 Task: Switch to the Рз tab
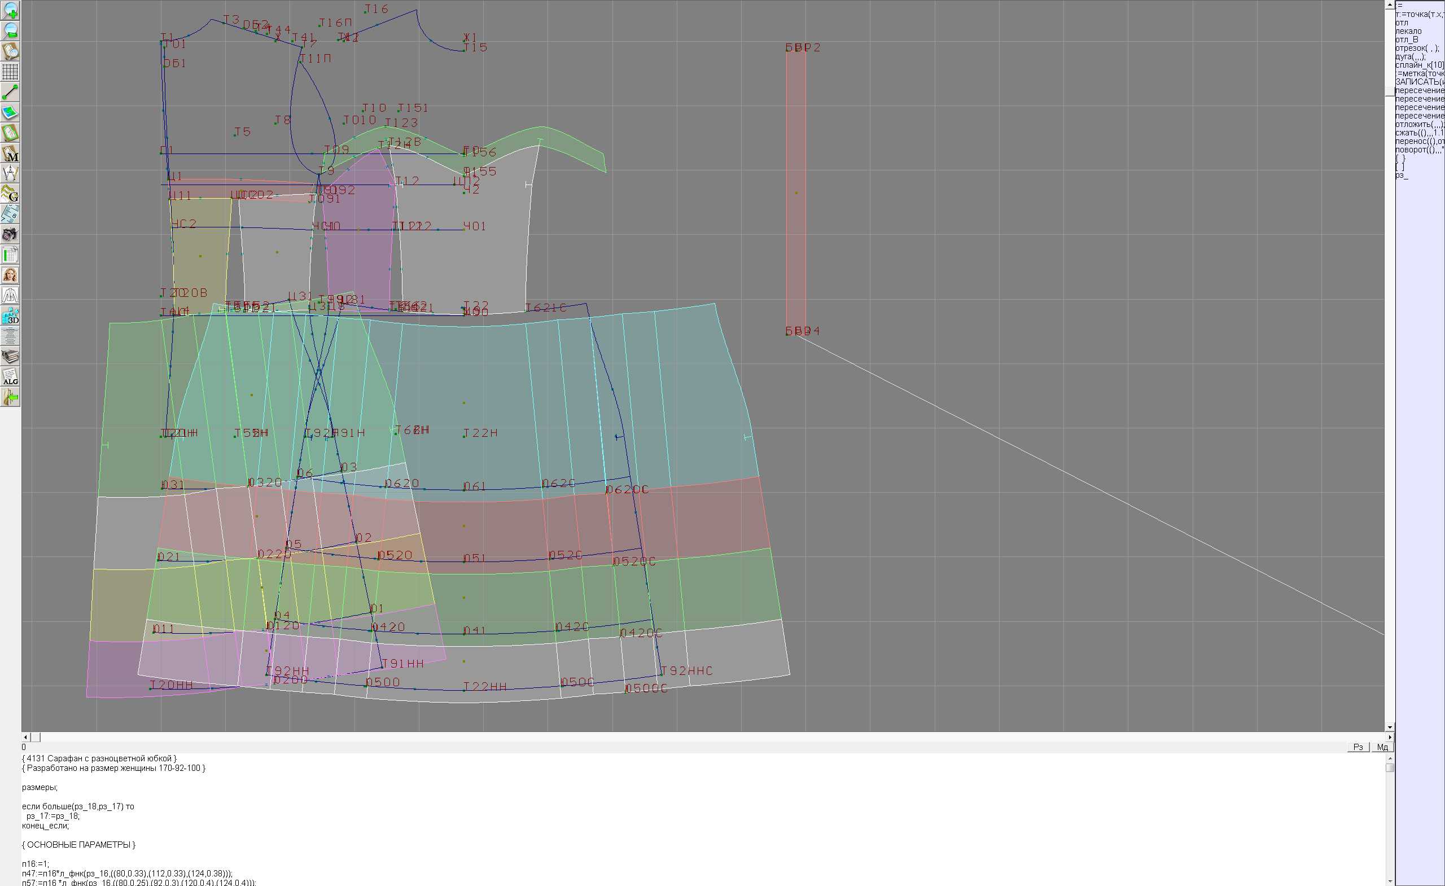[x=1358, y=747]
